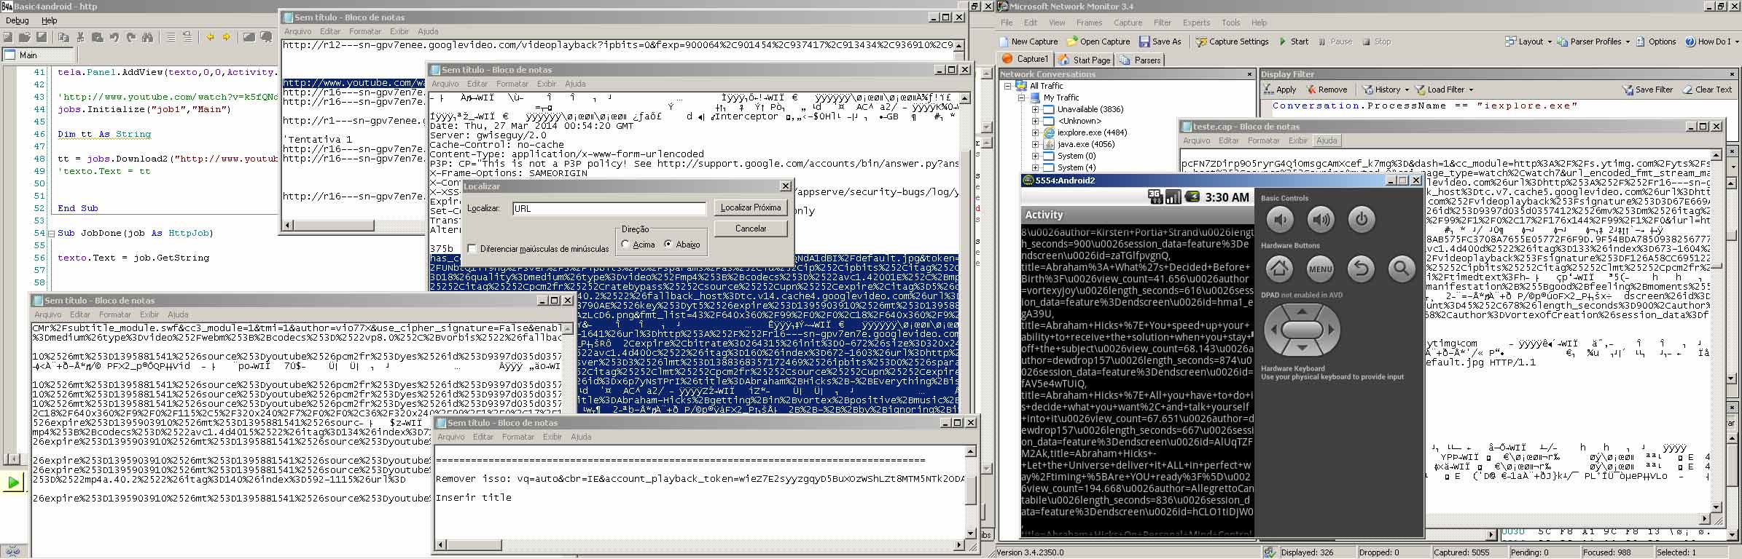This screenshot has width=1742, height=559.
Task: Remove the display filter
Action: [x=1327, y=90]
